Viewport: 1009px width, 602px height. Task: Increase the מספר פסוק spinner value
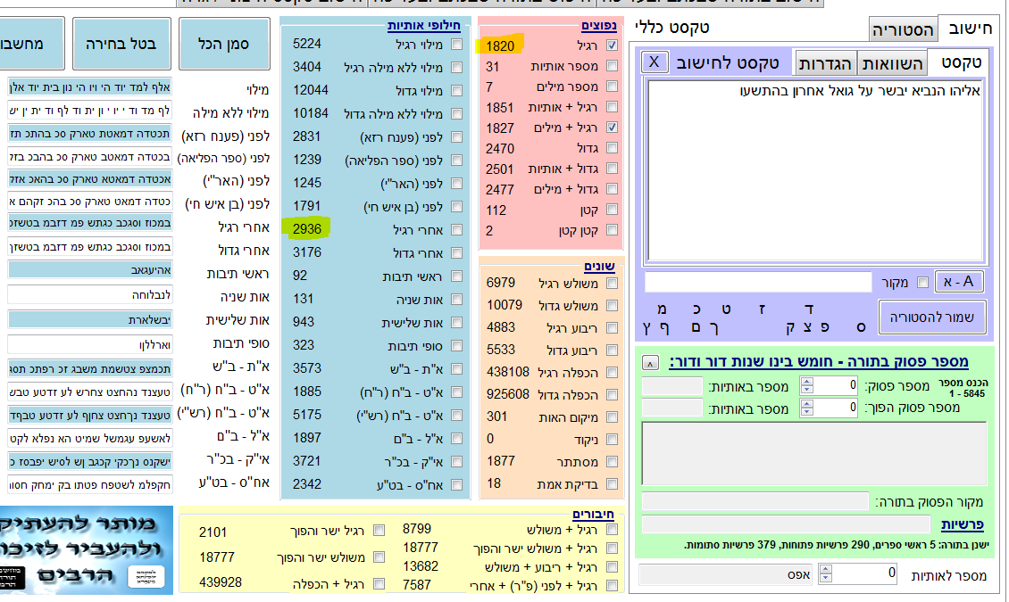pos(807,382)
